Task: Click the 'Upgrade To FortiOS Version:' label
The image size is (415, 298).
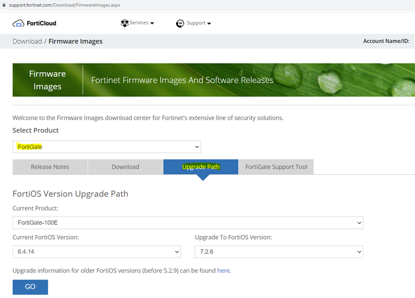Action: tap(233, 237)
